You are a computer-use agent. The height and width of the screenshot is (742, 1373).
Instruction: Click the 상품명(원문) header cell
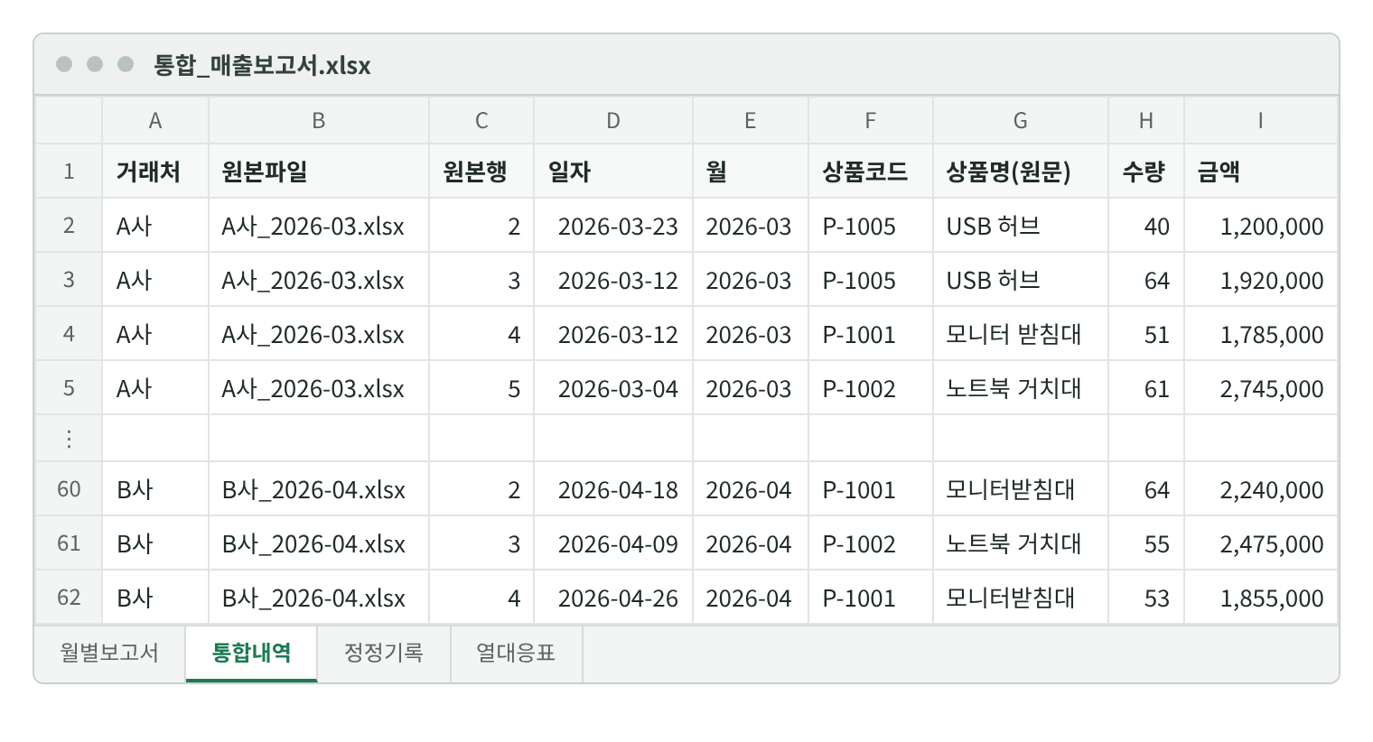(1021, 172)
